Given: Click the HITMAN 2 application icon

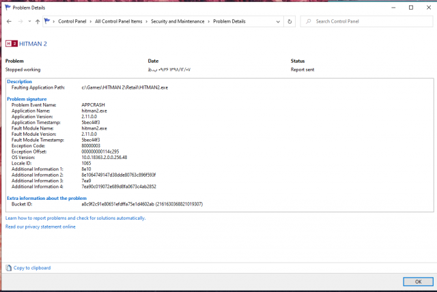Looking at the screenshot, I should click(11, 43).
